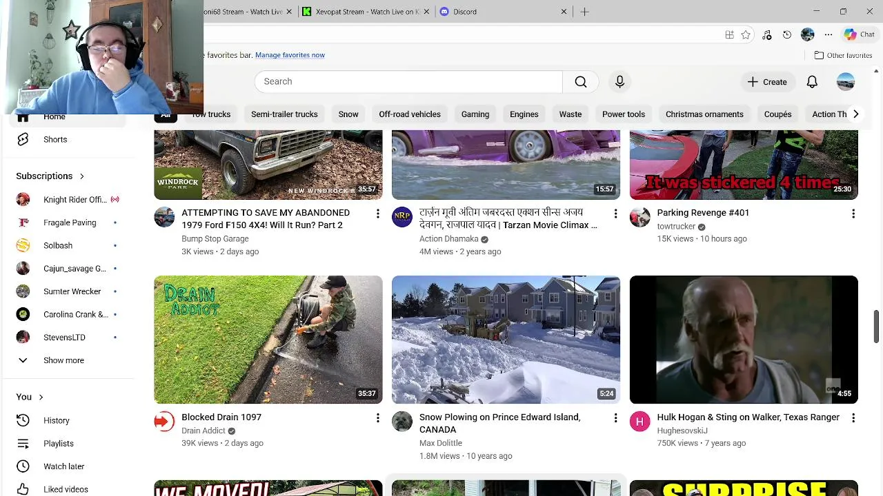This screenshot has height=496, width=883.
Task: Select Waste filter chip
Action: (571, 114)
